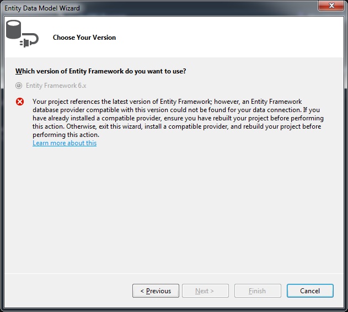Screen dimensions: 348x312
Task: Go back with the Previous button
Action: pos(156,290)
